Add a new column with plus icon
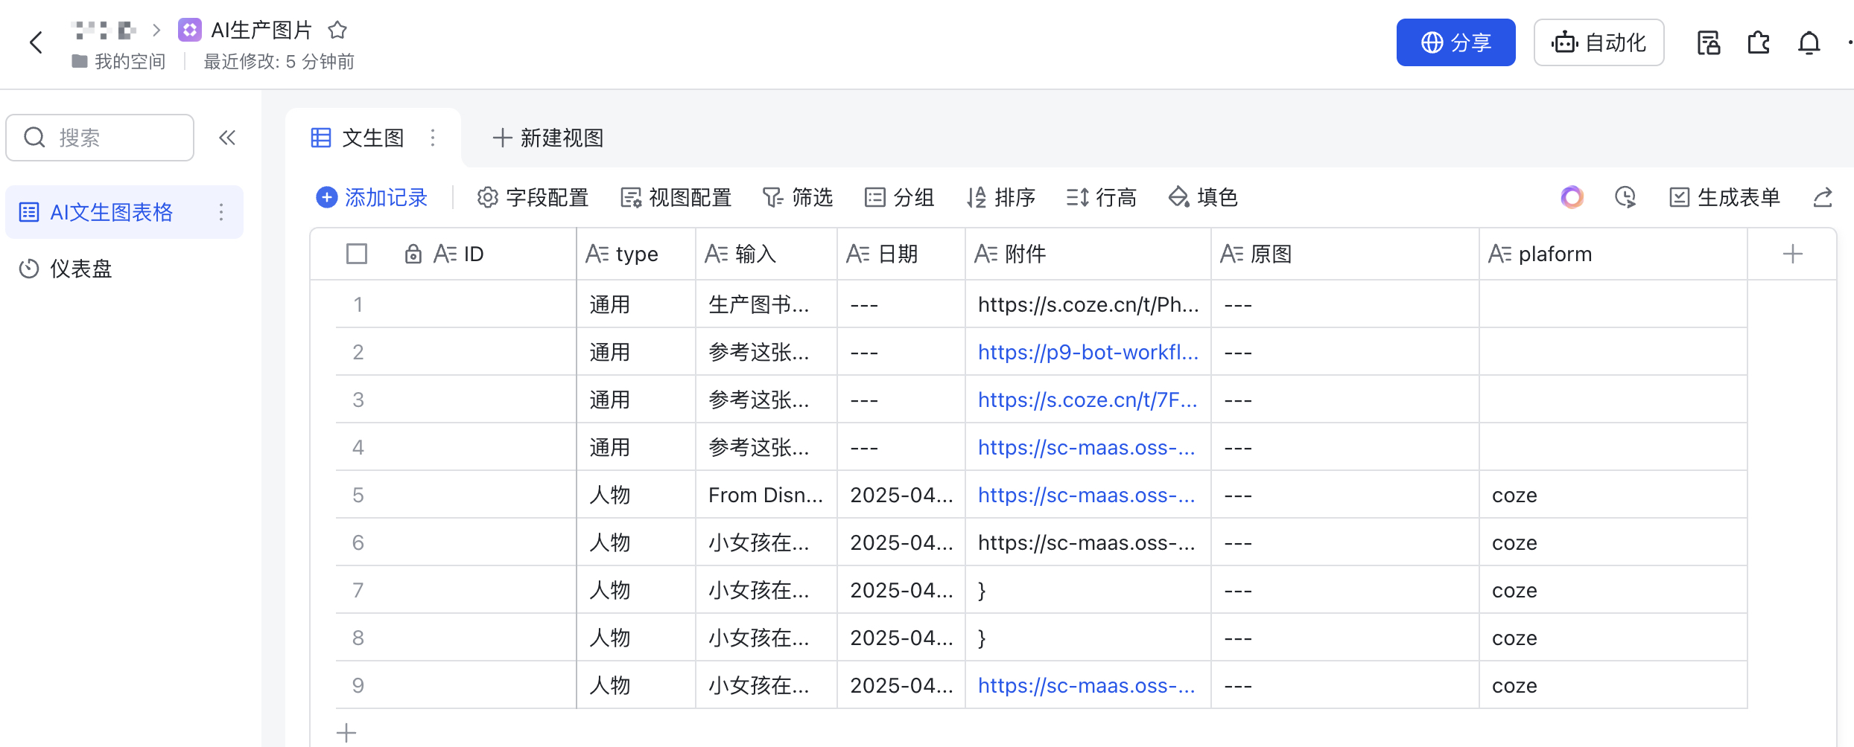This screenshot has width=1854, height=747. [1793, 254]
